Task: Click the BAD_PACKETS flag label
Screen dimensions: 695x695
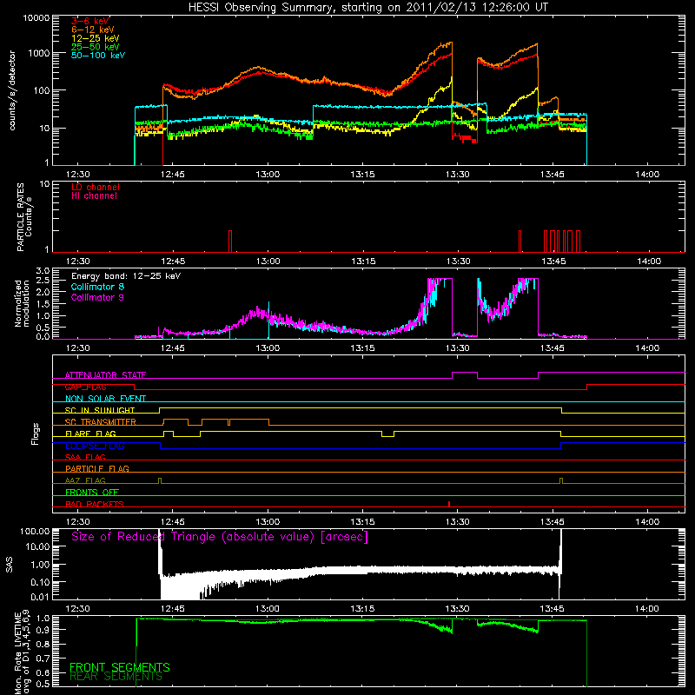Action: (95, 504)
